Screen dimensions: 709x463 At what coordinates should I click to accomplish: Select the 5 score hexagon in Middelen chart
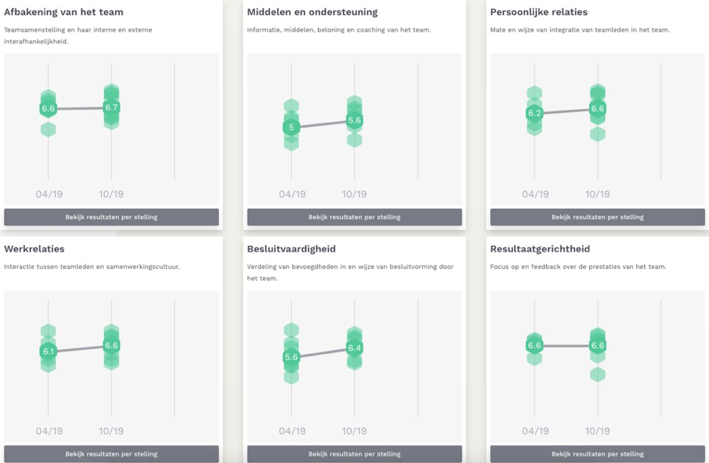291,128
